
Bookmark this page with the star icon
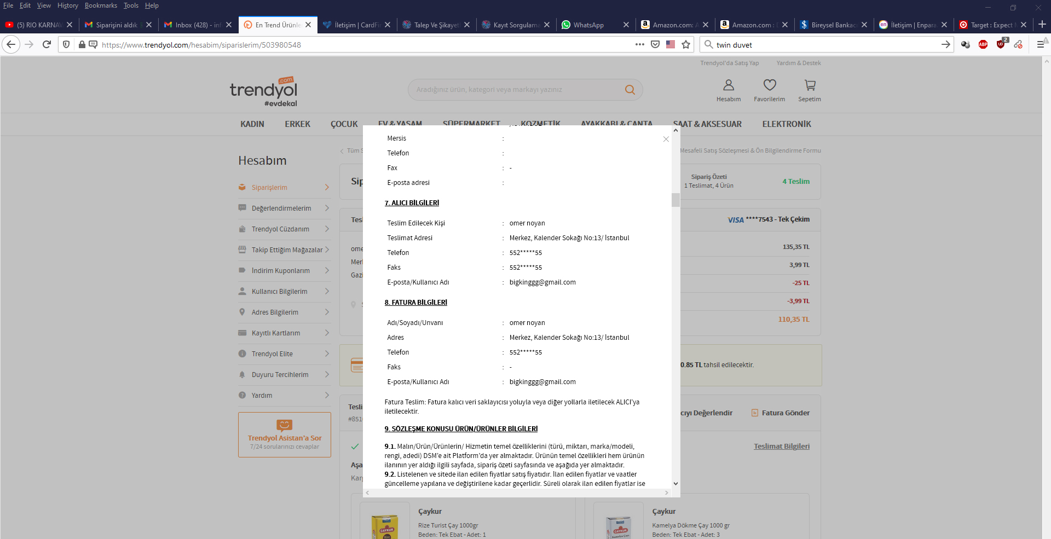point(686,45)
